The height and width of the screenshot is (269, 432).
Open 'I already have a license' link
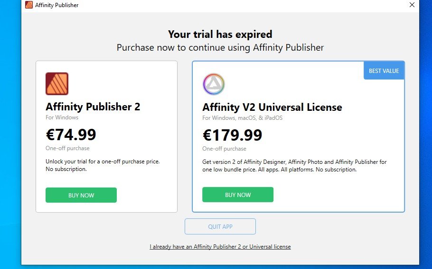coord(220,246)
